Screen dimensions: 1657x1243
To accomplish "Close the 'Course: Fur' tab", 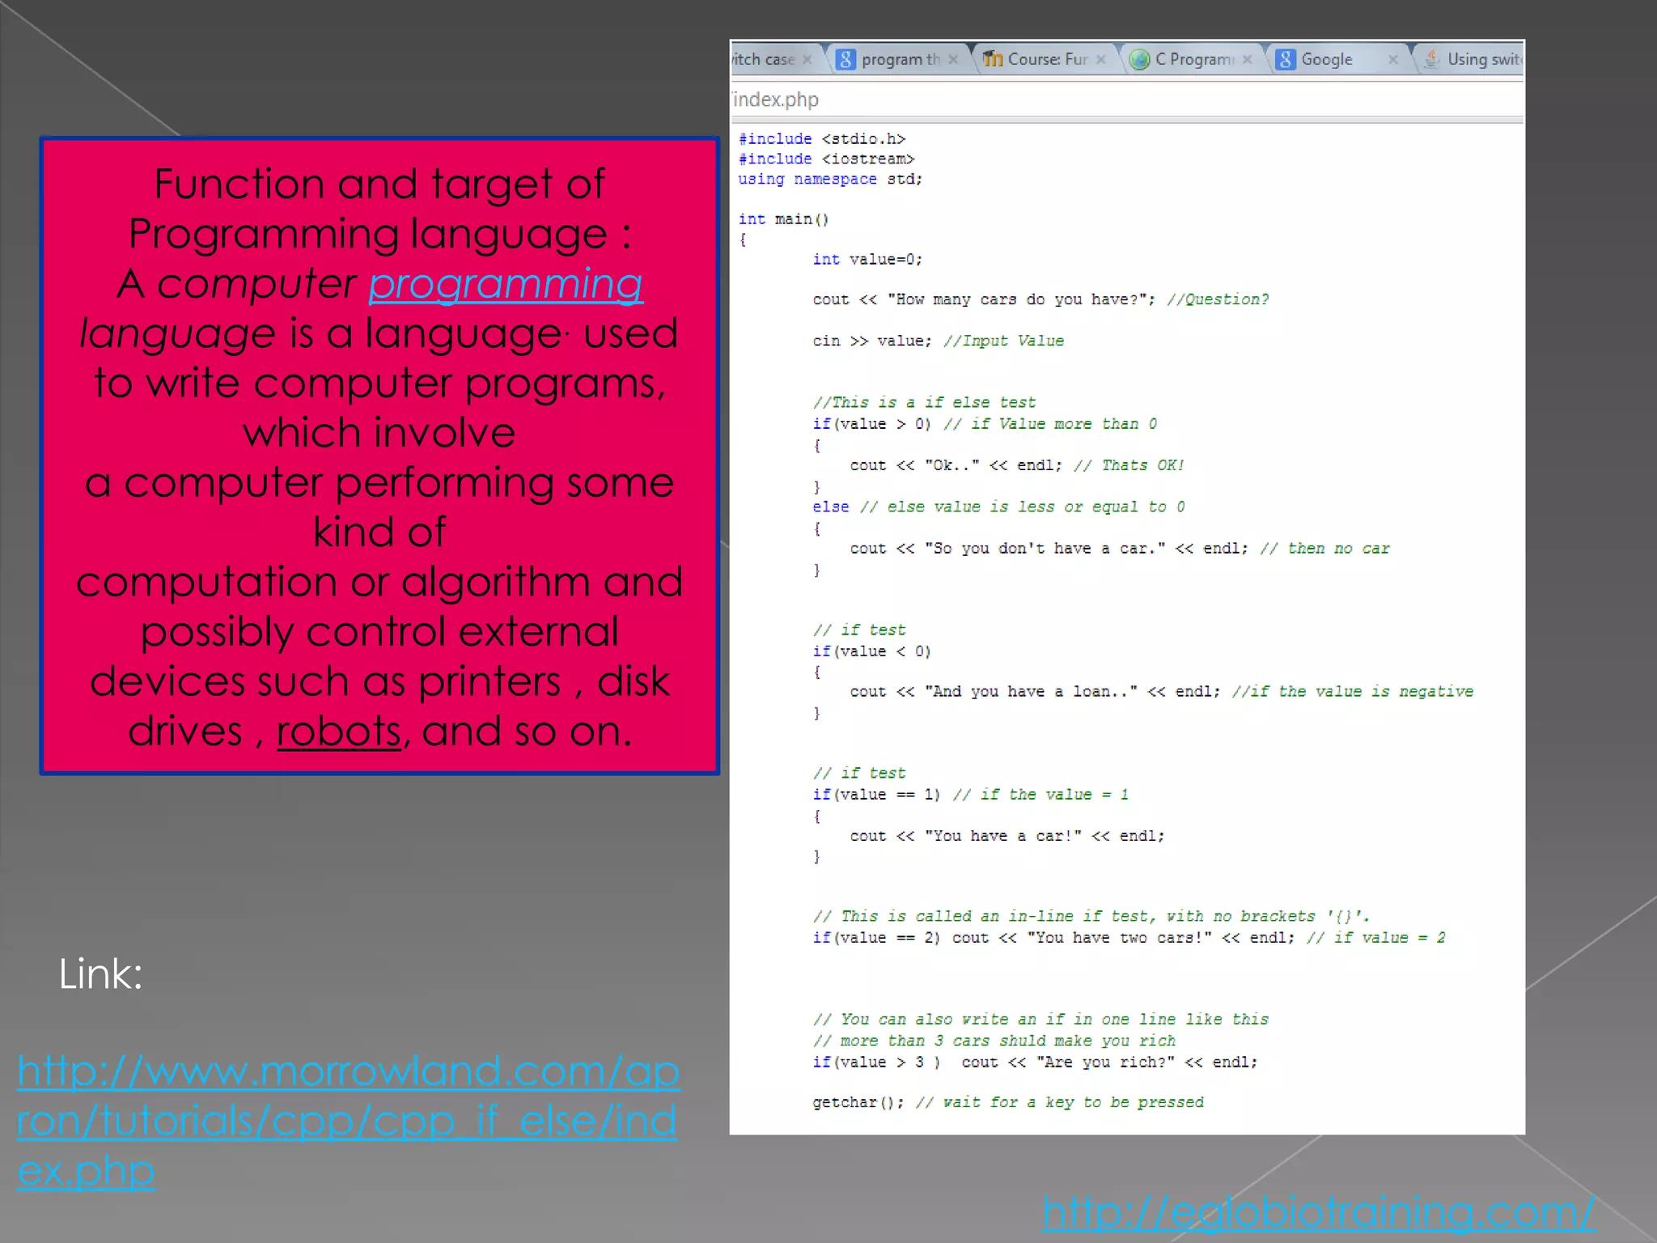I will coord(1100,59).
